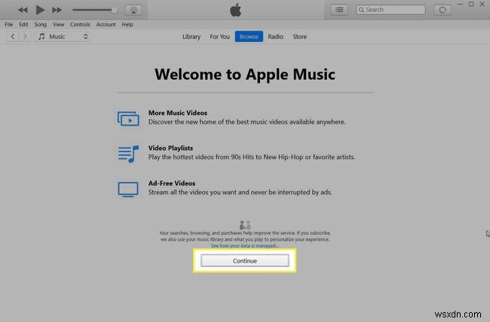
Task: Open the Account menu
Action: point(106,24)
